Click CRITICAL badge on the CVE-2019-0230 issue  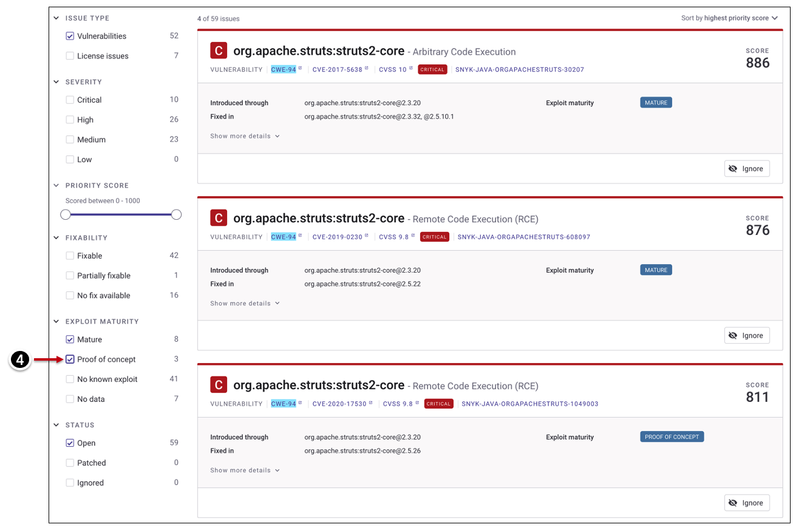coord(435,237)
